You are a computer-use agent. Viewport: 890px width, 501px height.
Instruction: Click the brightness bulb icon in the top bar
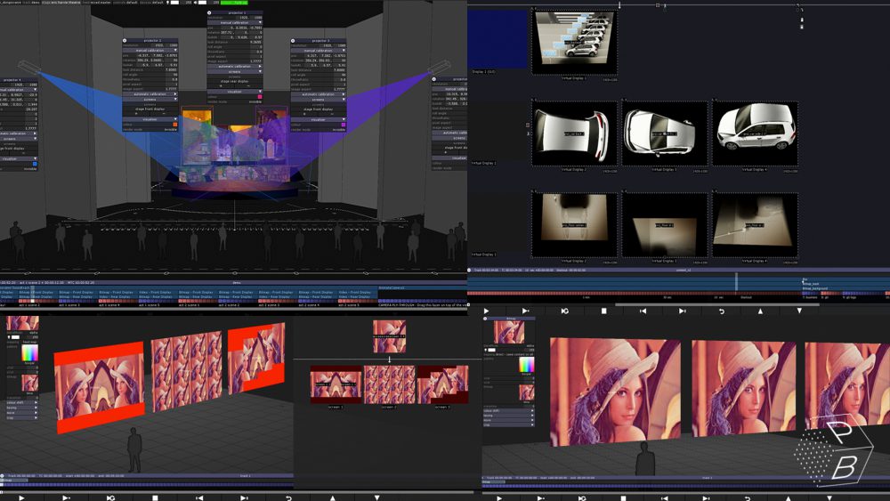[x=168, y=3]
